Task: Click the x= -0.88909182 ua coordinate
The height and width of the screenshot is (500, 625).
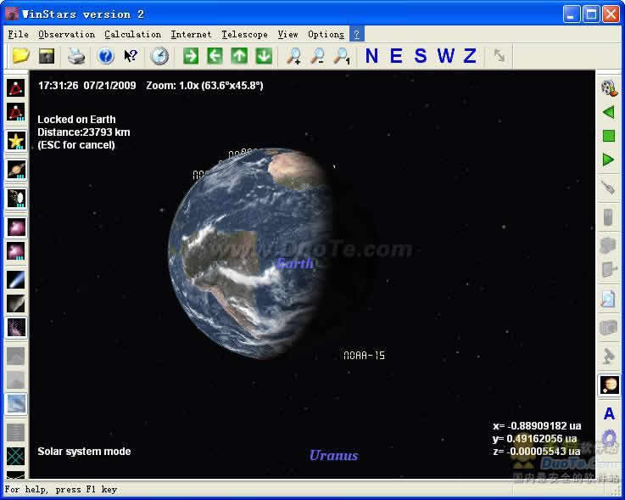Action: click(537, 426)
